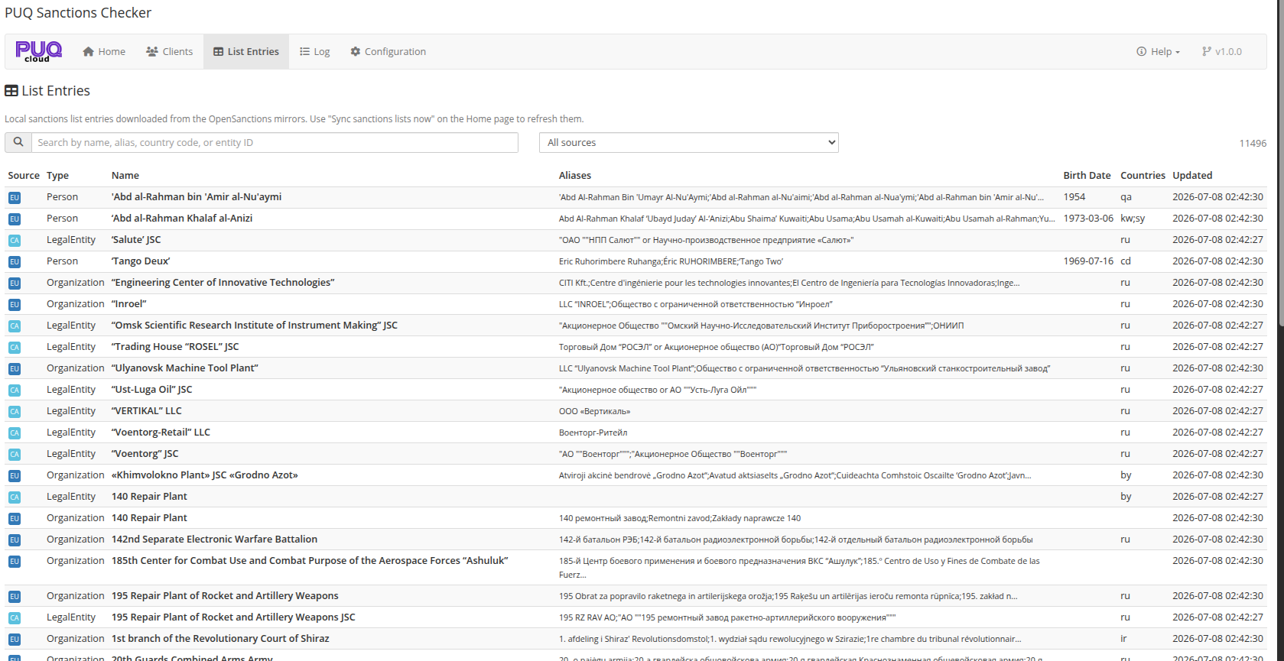Click the Birth Date column header
Screen dimensions: 1284x661
(x=1087, y=175)
